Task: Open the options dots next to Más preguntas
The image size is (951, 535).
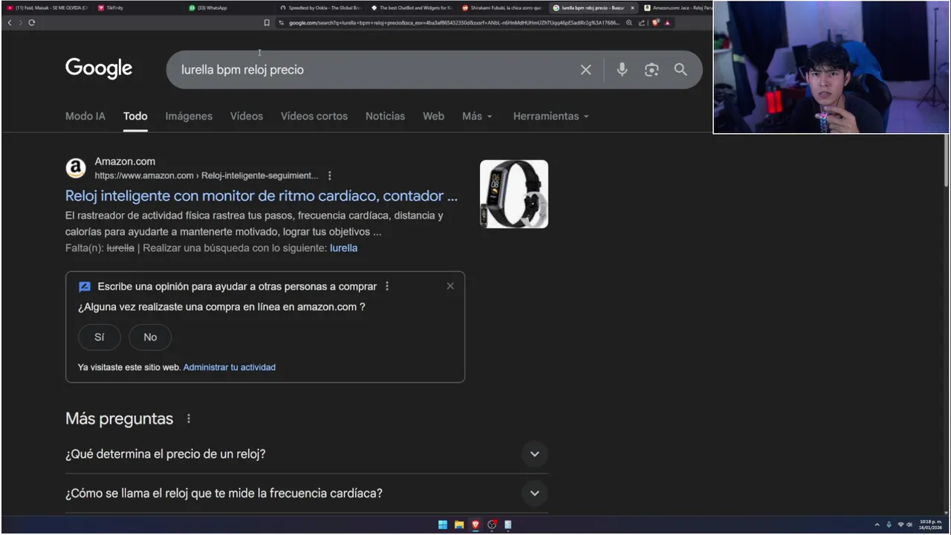Action: click(189, 419)
